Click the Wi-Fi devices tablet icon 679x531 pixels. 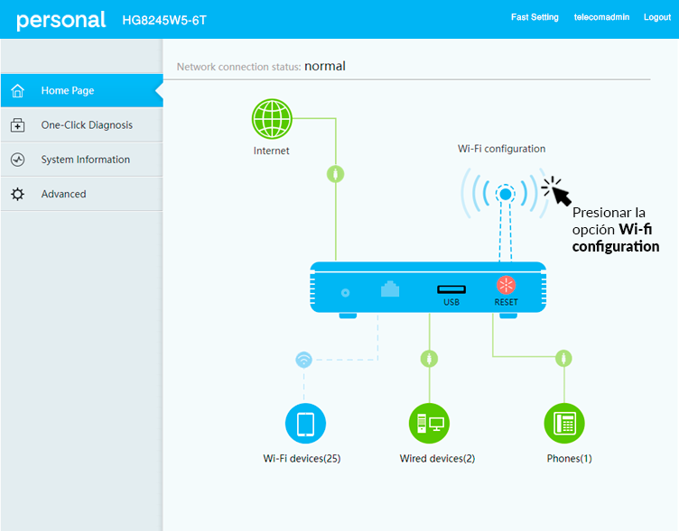pyautogui.click(x=305, y=423)
